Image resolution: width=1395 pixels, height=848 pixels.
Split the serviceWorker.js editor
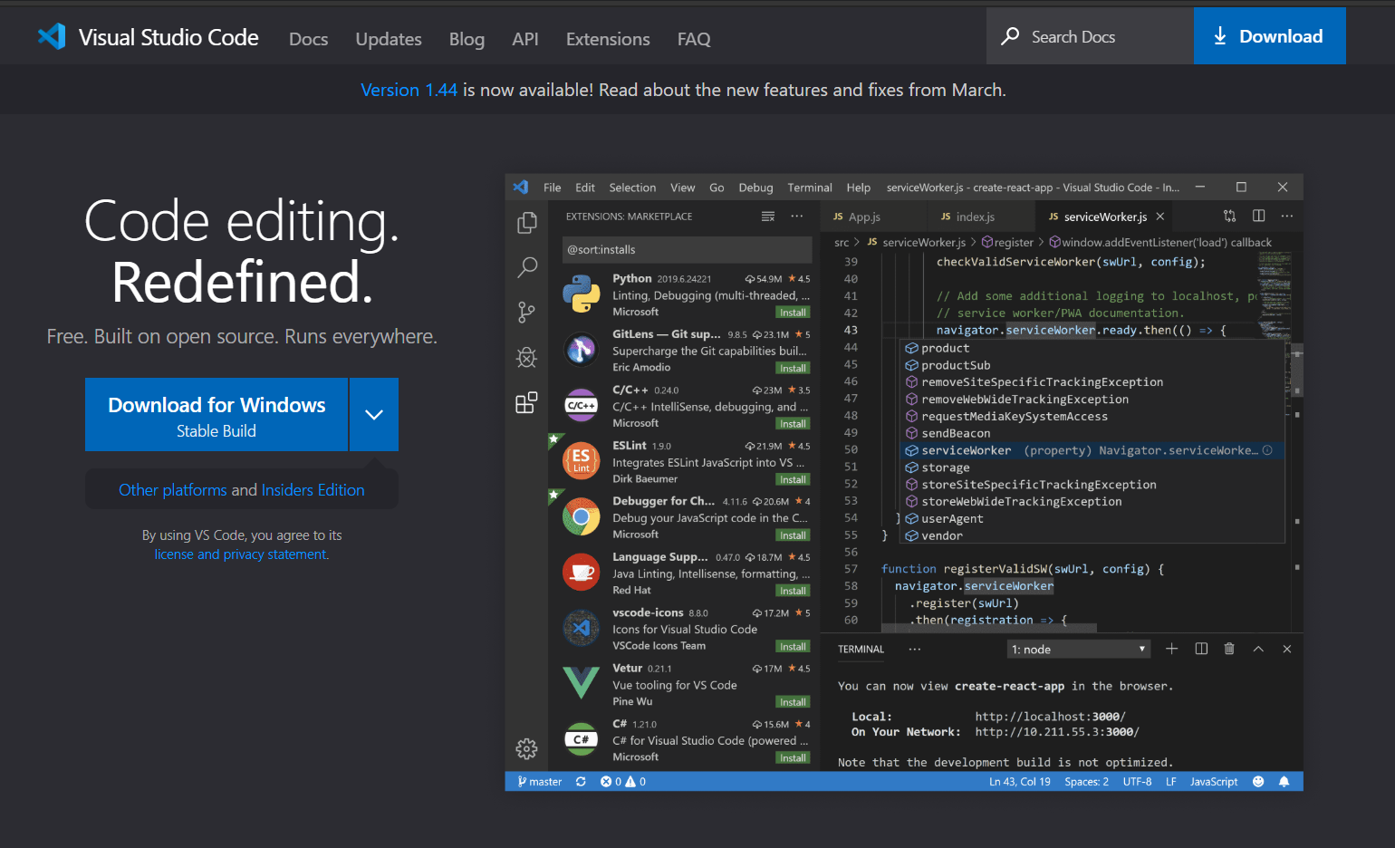point(1258,216)
